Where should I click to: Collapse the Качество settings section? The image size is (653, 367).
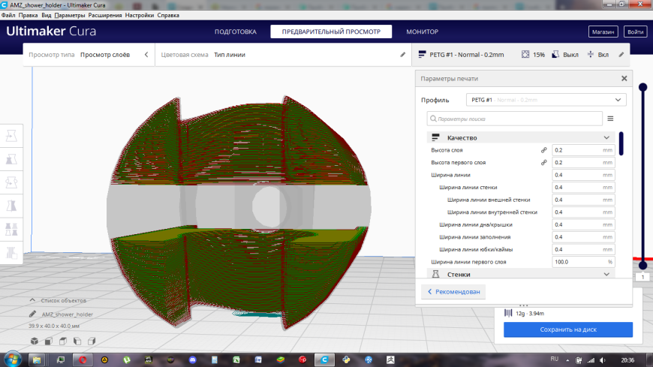[521, 137]
